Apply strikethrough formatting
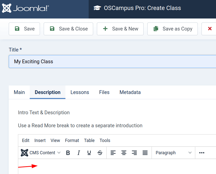216x174 pixels. point(100,153)
